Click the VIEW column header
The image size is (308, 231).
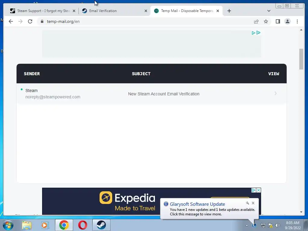pyautogui.click(x=274, y=74)
